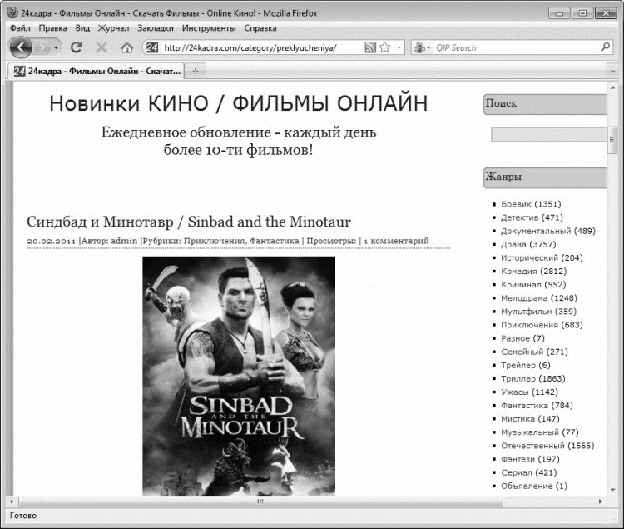Expand the address bar URL history dropdown

(399, 47)
